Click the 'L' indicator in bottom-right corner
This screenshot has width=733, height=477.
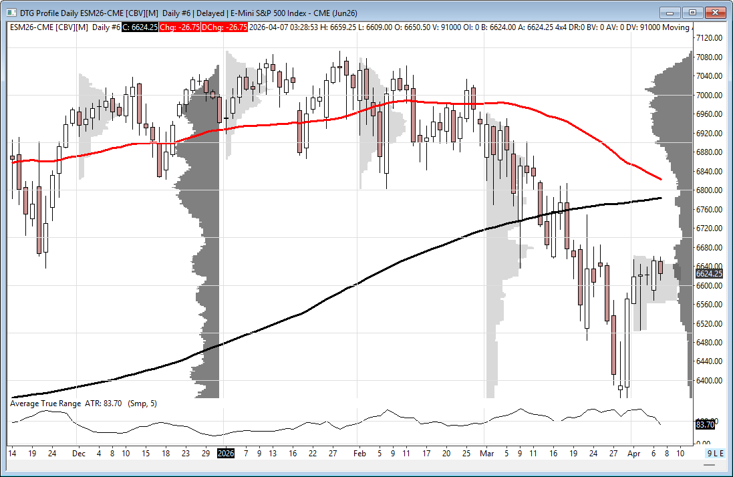[x=716, y=454]
